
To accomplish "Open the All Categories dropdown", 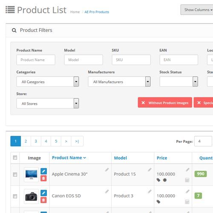I will click(48, 82).
